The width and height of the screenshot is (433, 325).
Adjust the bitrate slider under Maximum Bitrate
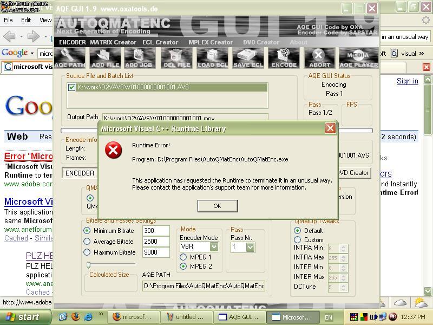tap(88, 265)
